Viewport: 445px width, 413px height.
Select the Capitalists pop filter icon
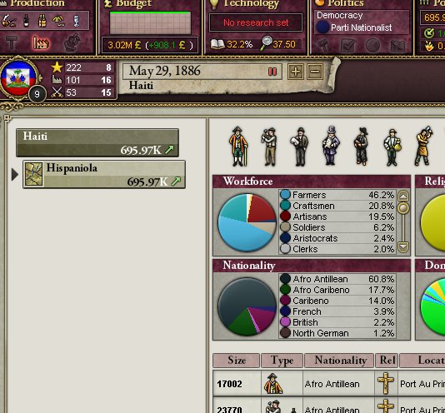[x=331, y=146]
